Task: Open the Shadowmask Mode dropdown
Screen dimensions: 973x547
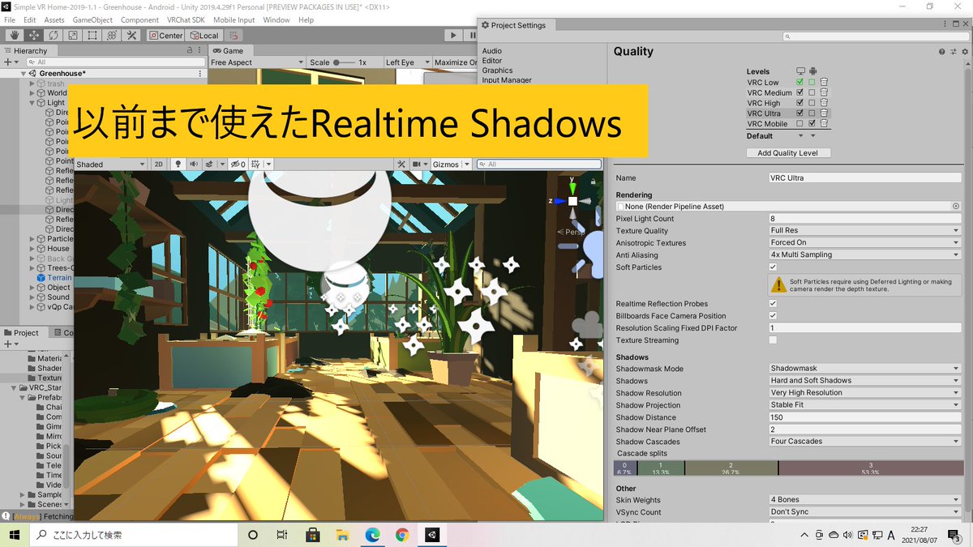Action: pyautogui.click(x=864, y=368)
